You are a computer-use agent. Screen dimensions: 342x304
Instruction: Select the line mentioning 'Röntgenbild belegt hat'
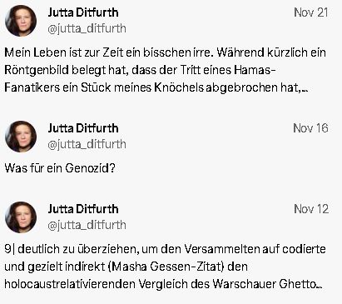click(140, 70)
